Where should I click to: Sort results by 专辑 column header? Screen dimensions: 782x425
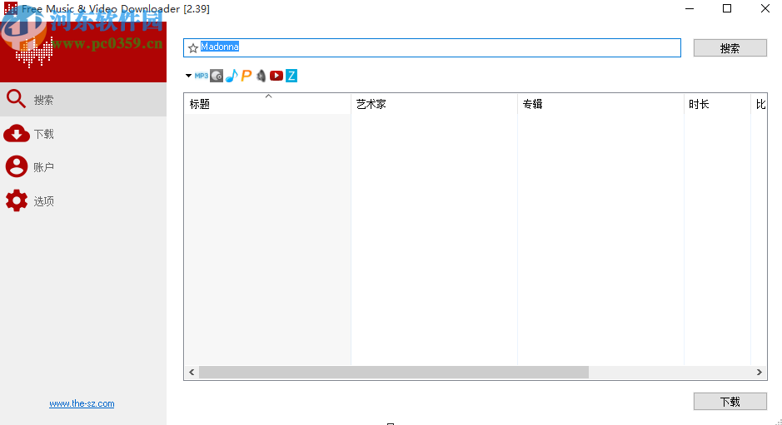click(600, 104)
